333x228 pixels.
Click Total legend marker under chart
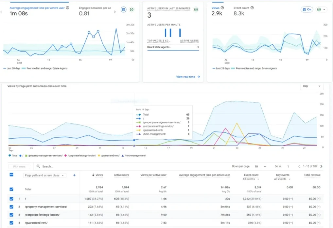[x=10, y=156]
